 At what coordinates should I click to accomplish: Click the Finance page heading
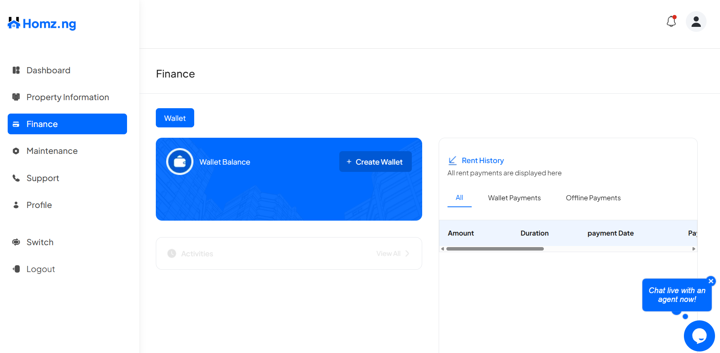(x=175, y=74)
